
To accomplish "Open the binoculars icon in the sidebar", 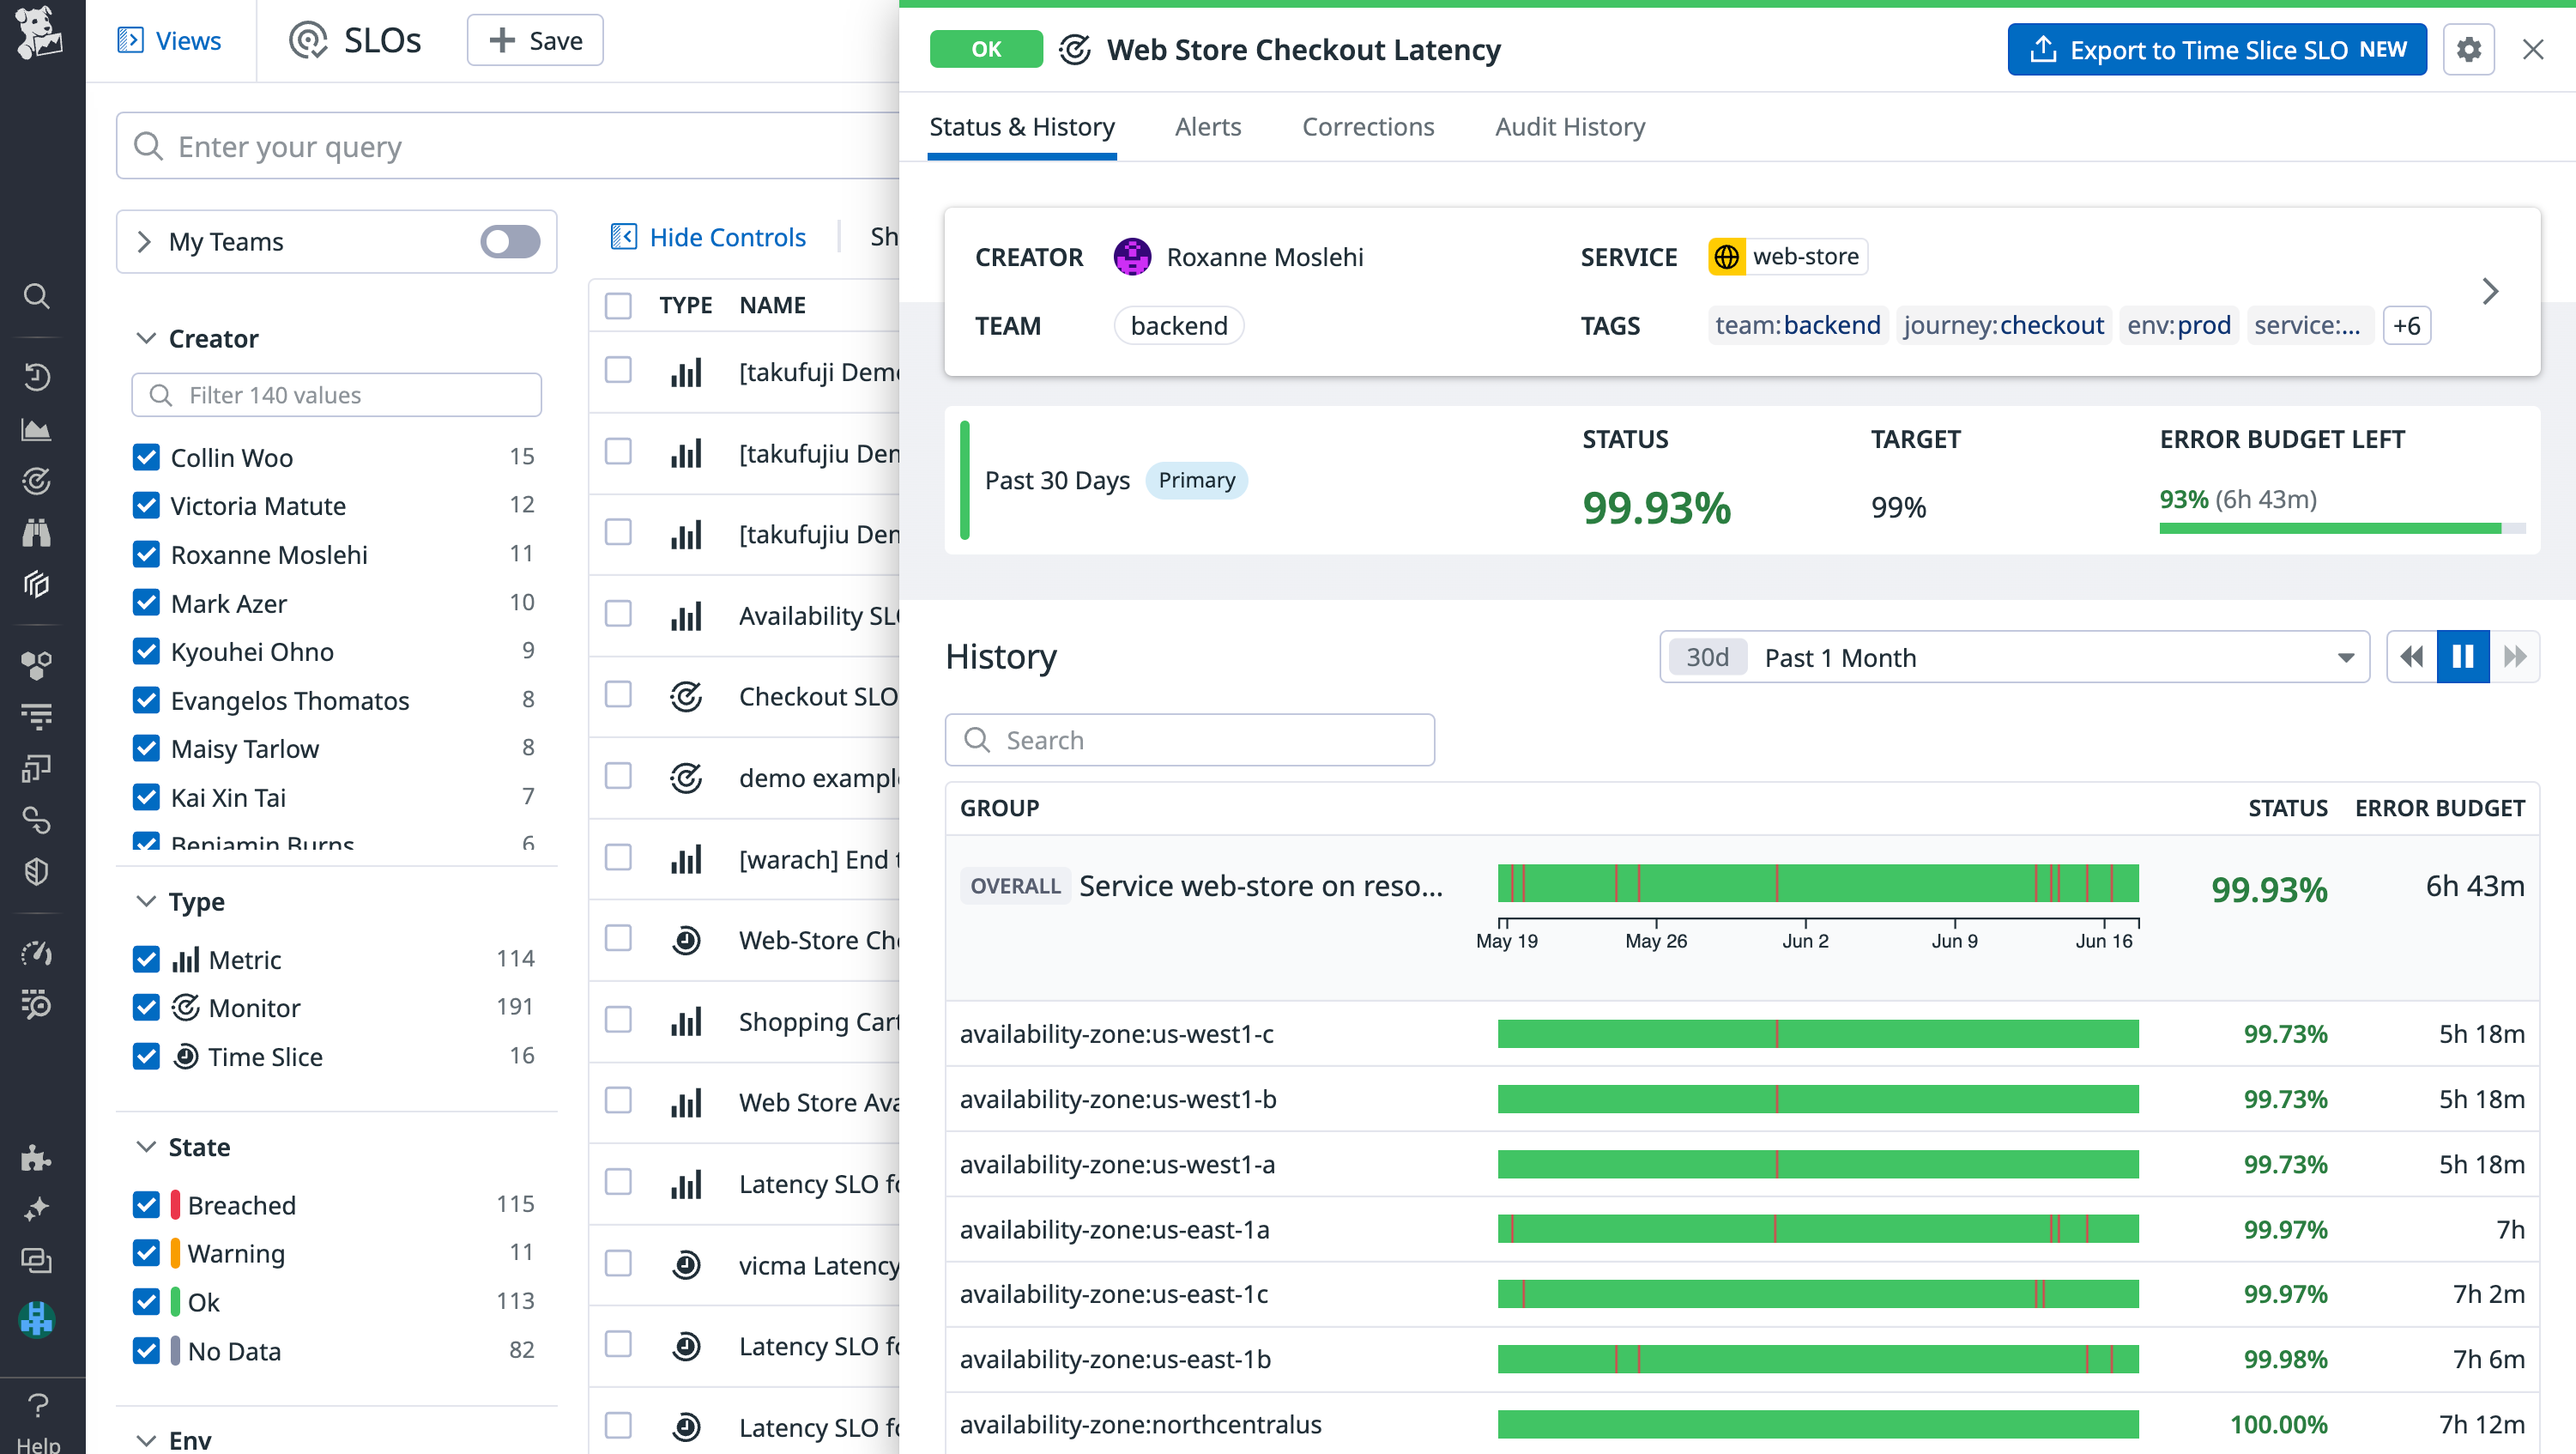I will (x=37, y=533).
